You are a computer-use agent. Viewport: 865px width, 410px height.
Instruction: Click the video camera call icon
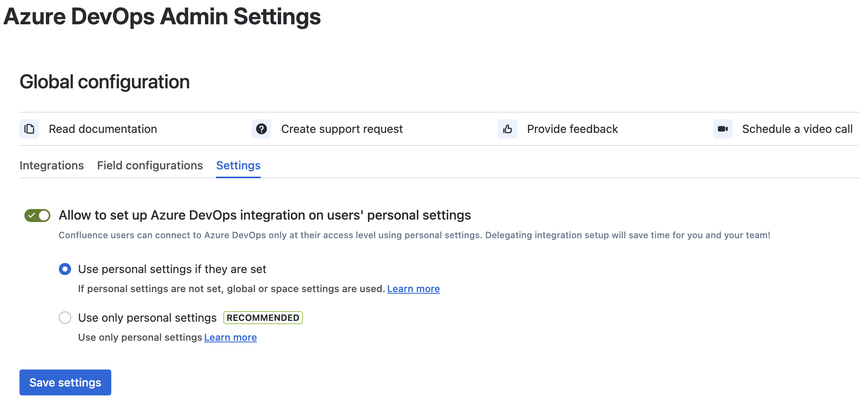[723, 129]
